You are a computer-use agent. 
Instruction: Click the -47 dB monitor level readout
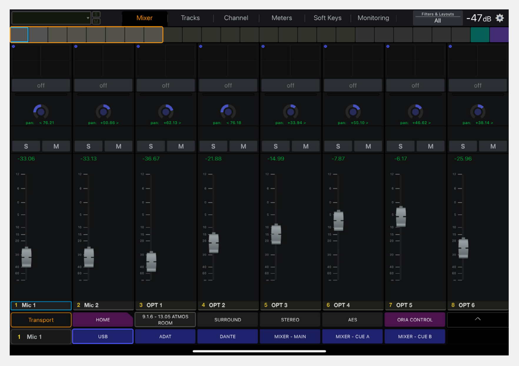click(479, 18)
